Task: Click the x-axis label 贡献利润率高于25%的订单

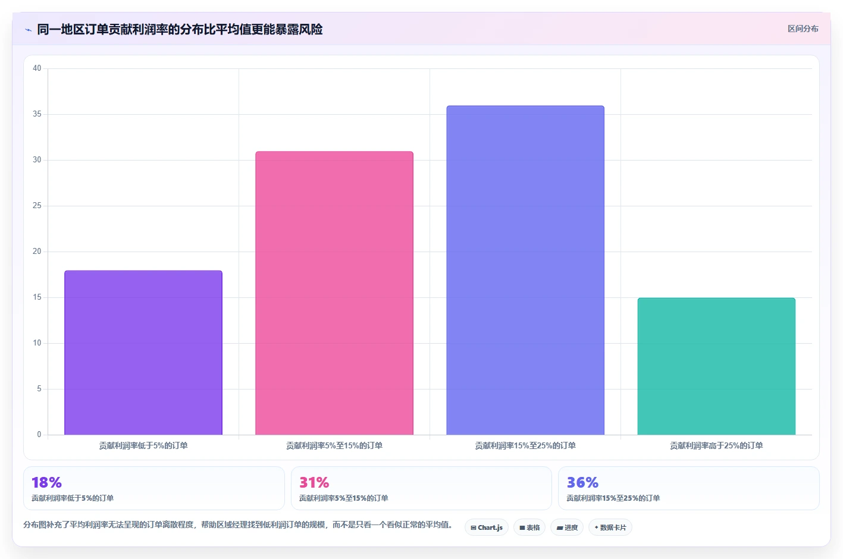Action: pyautogui.click(x=716, y=445)
